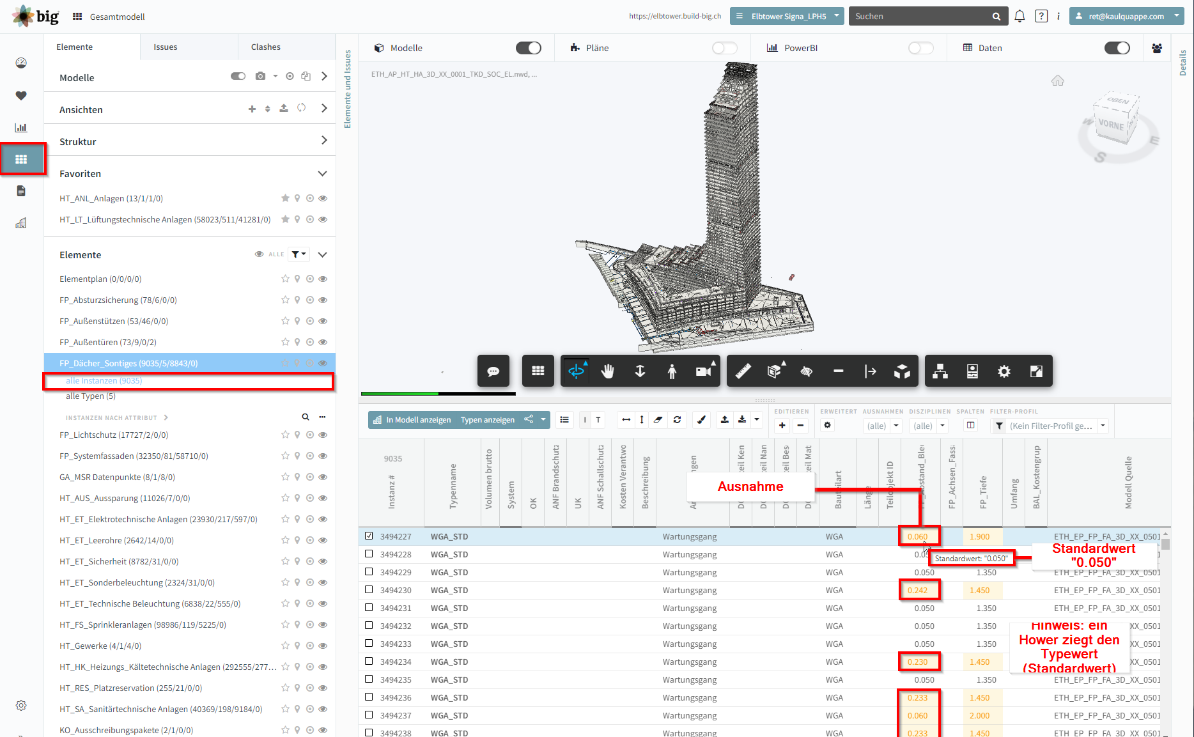Open the Elemente und Issues side tab
The height and width of the screenshot is (737, 1194).
click(x=348, y=89)
